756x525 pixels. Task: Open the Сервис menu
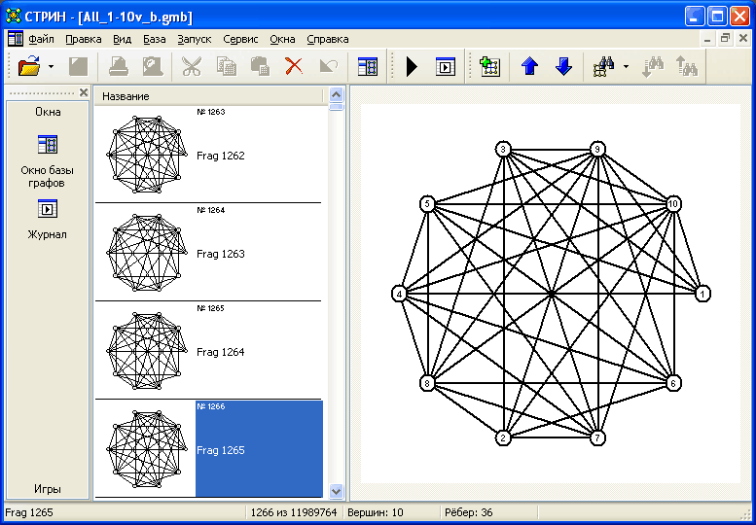coord(240,39)
